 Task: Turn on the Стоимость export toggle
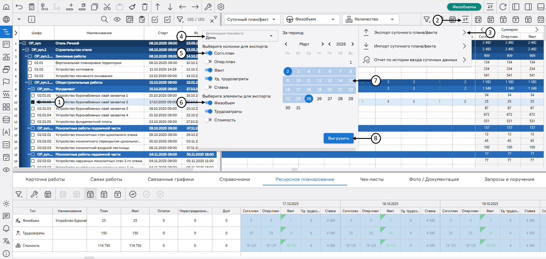tap(208, 120)
